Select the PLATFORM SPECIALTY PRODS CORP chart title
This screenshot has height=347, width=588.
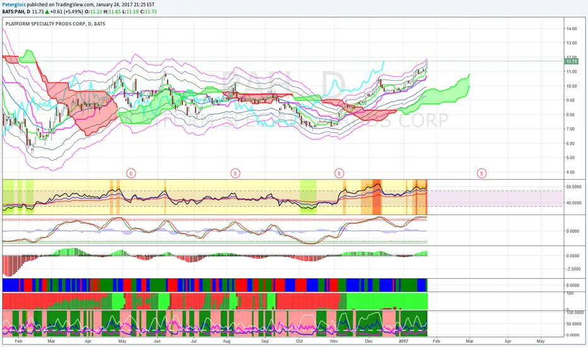56,23
